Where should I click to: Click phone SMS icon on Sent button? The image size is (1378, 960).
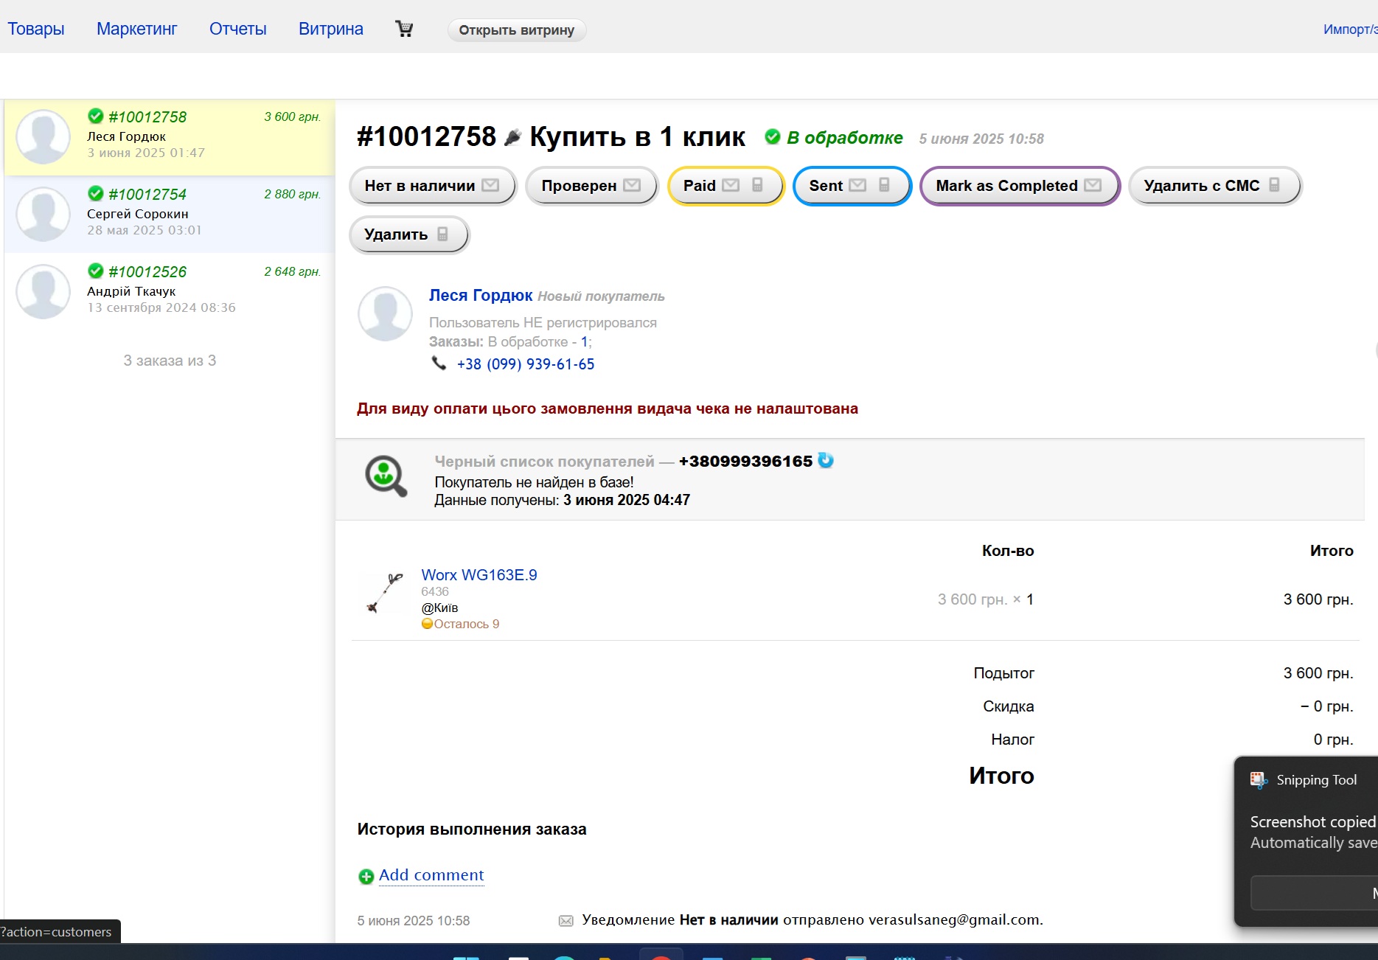tap(884, 185)
